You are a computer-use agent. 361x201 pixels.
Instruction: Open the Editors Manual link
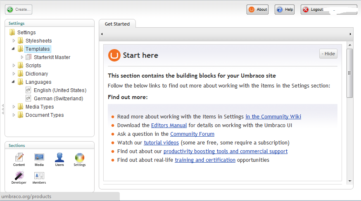click(x=169, y=125)
